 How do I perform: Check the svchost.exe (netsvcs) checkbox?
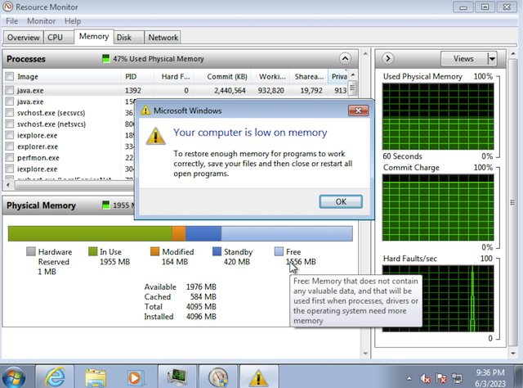[x=9, y=124]
